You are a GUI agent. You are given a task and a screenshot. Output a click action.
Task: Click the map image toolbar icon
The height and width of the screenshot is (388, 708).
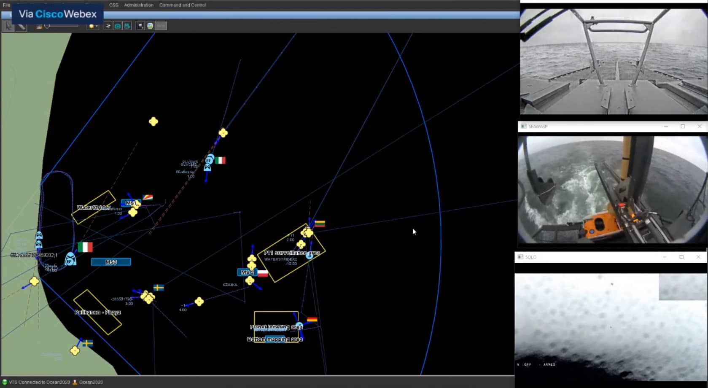tap(150, 26)
